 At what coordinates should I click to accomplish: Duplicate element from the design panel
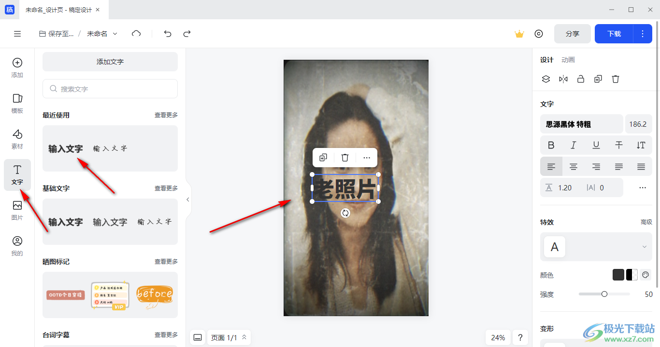coord(598,79)
